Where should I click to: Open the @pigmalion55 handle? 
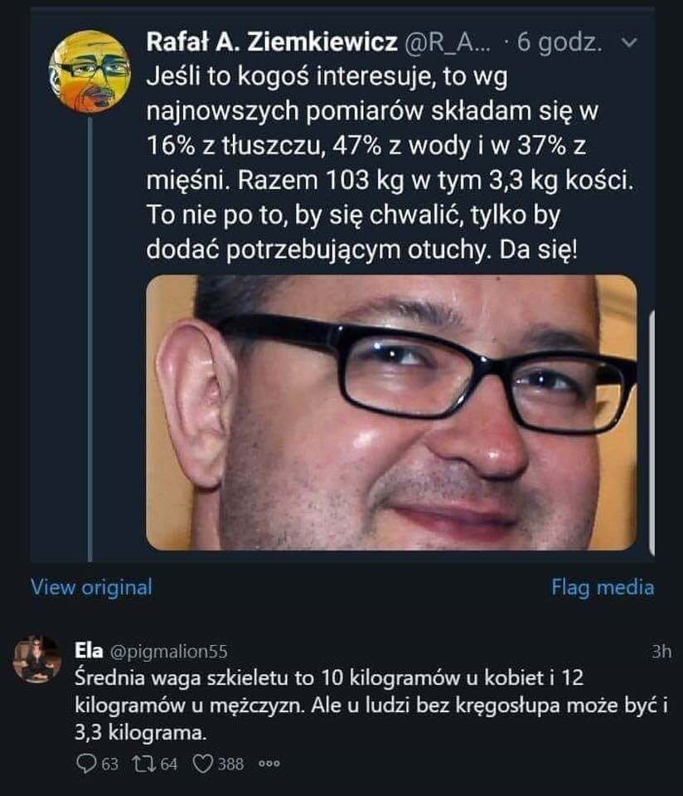[168, 652]
